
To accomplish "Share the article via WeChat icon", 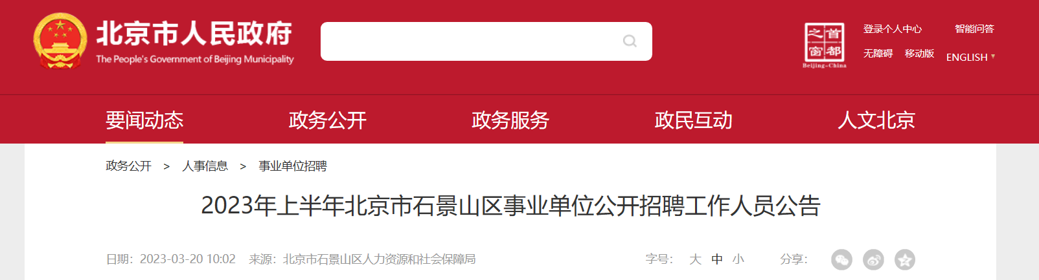I will click(x=841, y=259).
